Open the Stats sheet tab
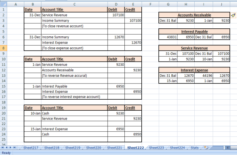The width and height of the screenshot is (237, 155). click(x=195, y=148)
